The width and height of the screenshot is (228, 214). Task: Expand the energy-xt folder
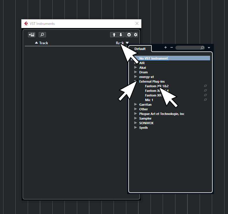point(136,77)
